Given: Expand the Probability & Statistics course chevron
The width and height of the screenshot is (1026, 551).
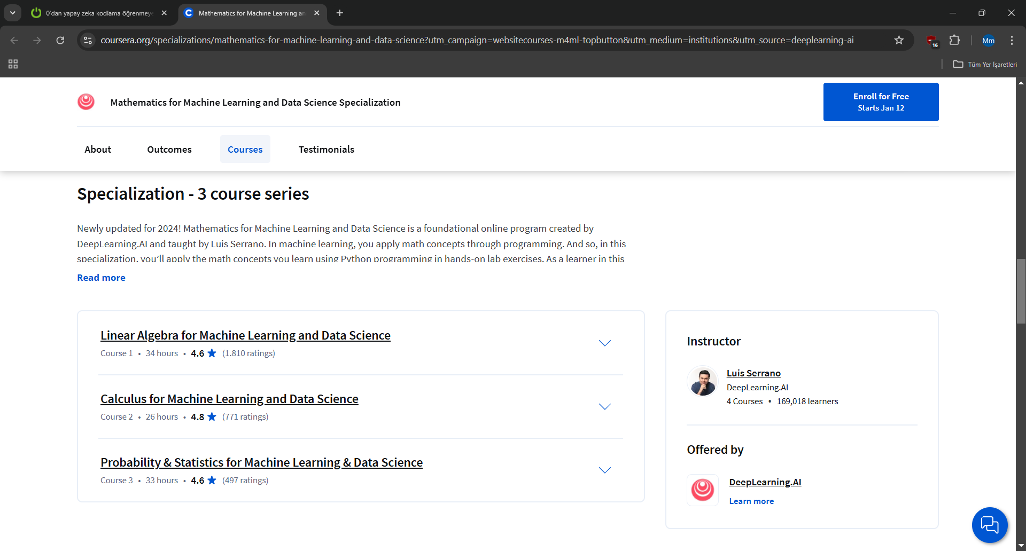Looking at the screenshot, I should click(604, 470).
